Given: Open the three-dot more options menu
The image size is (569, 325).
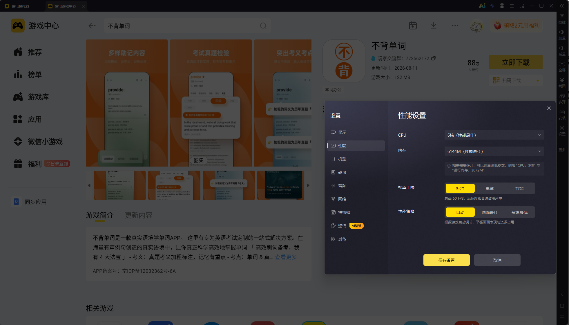Looking at the screenshot, I should (455, 26).
